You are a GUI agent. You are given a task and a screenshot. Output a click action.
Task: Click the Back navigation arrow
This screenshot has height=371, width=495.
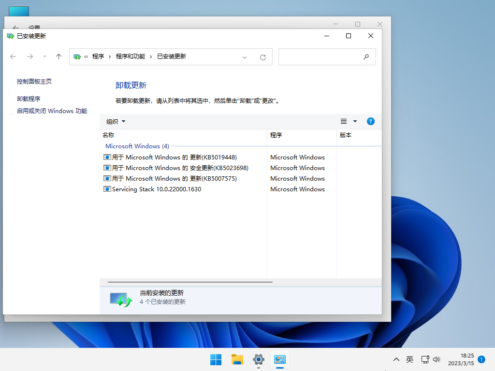coord(13,57)
